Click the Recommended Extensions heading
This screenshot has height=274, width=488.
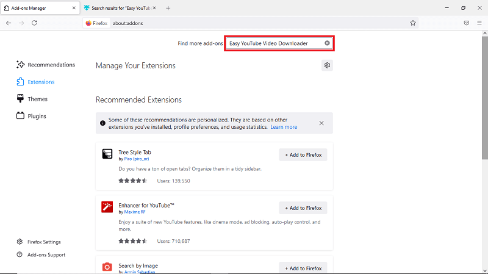[138, 99]
